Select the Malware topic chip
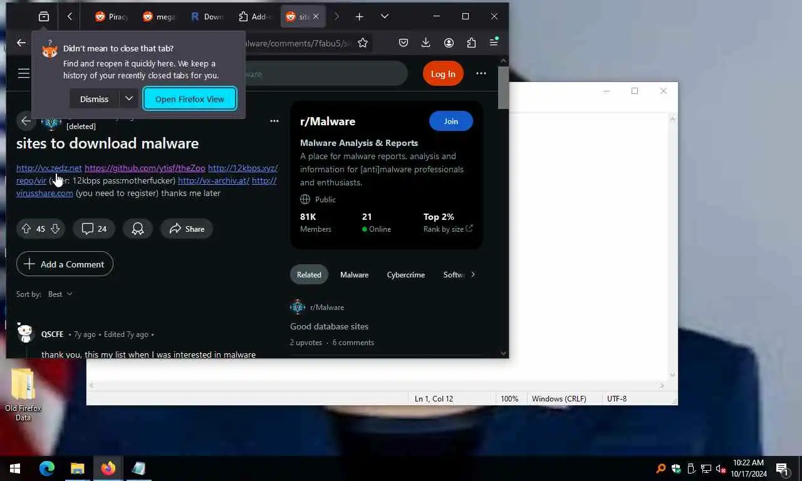The height and width of the screenshot is (481, 802). pos(354,274)
